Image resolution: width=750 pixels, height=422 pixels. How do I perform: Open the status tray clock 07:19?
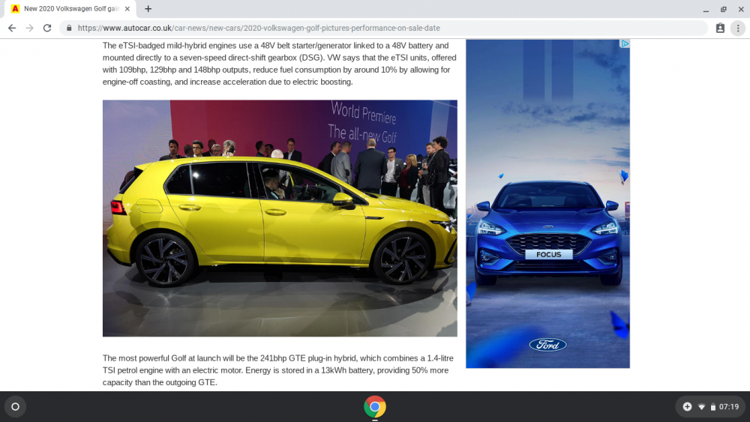(x=729, y=407)
